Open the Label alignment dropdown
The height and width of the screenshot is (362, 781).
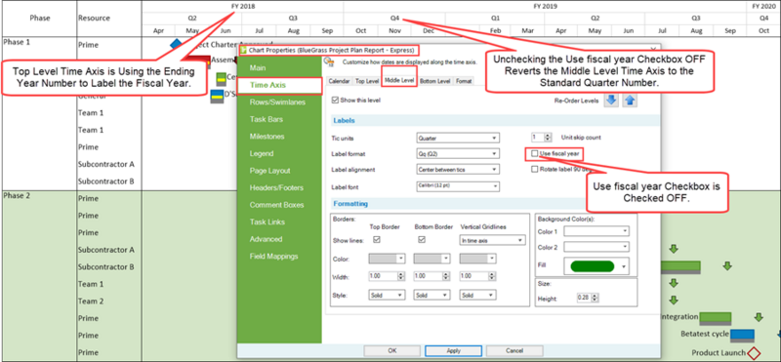[x=458, y=170]
